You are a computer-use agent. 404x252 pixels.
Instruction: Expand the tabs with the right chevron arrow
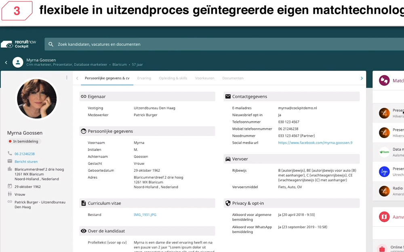click(x=362, y=79)
